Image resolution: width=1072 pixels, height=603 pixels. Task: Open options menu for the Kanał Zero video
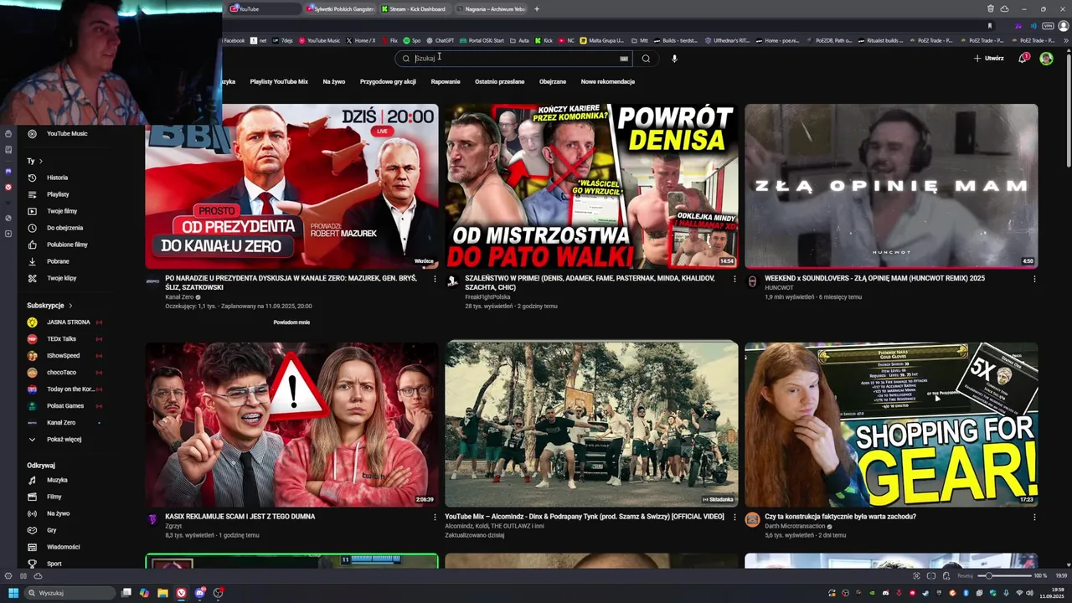[x=435, y=279]
